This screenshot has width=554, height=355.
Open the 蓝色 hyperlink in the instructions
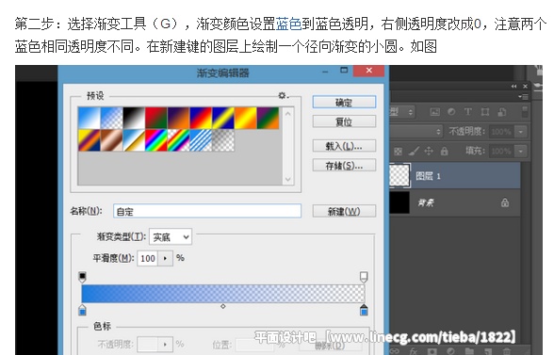288,24
